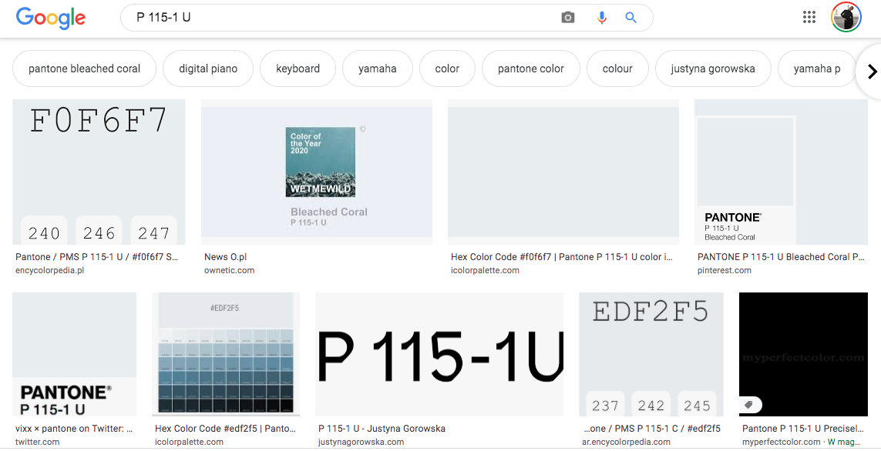Select the color chip
Viewport: 881px width, 451px height.
pyautogui.click(x=447, y=68)
